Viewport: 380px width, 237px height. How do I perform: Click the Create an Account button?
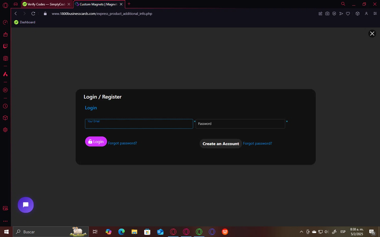[x=221, y=144]
